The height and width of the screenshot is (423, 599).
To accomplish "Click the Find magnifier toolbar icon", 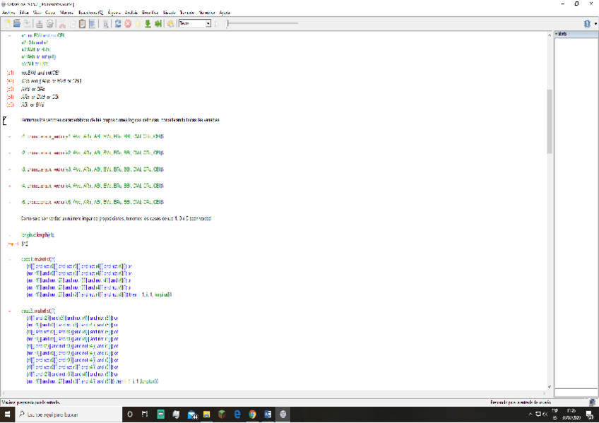I will [106, 23].
